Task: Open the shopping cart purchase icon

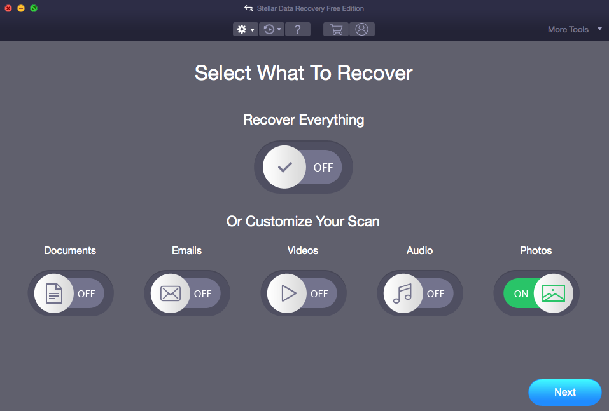Action: (336, 29)
